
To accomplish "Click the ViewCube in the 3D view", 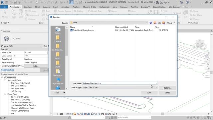I will (x=199, y=43).
